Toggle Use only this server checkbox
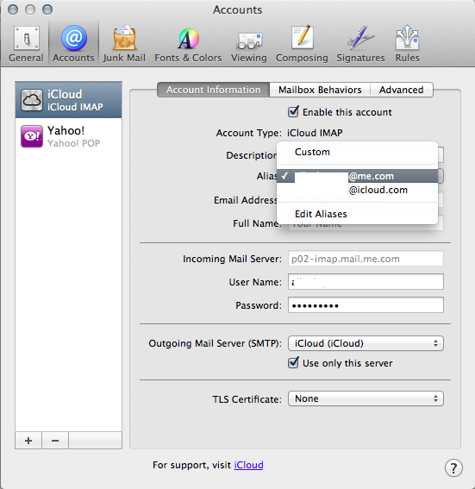The image size is (475, 489). point(293,363)
